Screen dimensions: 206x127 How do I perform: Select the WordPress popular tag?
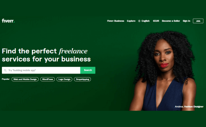click(48, 79)
